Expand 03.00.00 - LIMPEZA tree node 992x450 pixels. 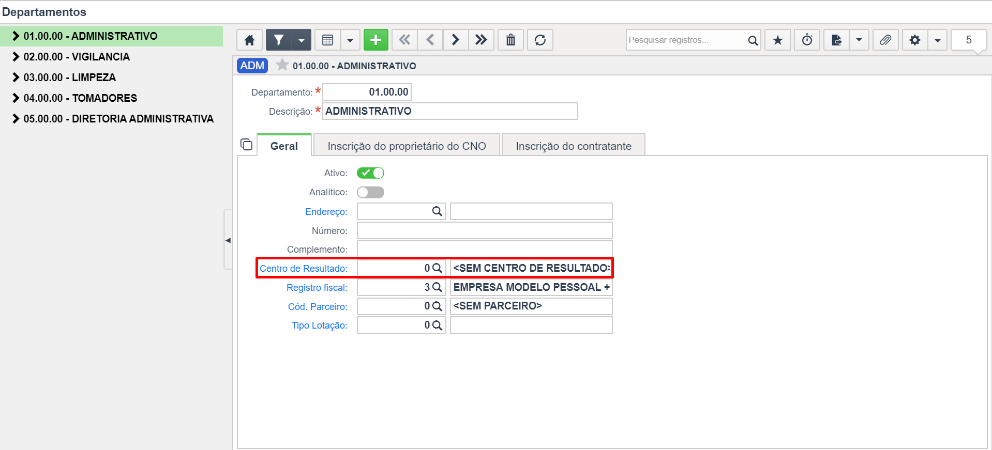[16, 77]
